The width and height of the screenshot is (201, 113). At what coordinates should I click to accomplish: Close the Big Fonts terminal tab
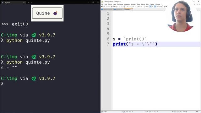(x=24, y=3)
